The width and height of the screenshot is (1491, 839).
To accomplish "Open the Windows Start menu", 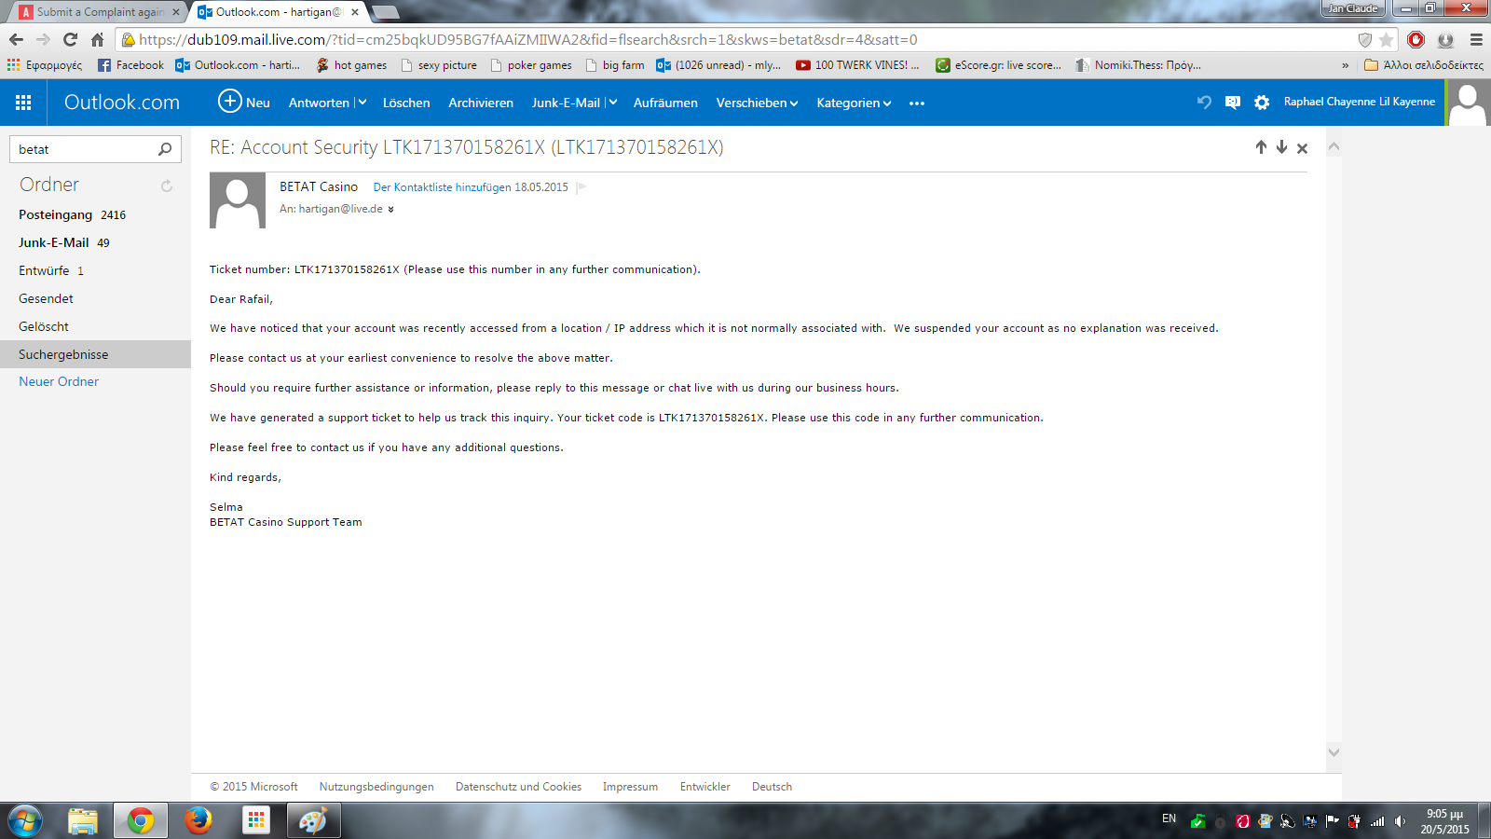I will [25, 820].
